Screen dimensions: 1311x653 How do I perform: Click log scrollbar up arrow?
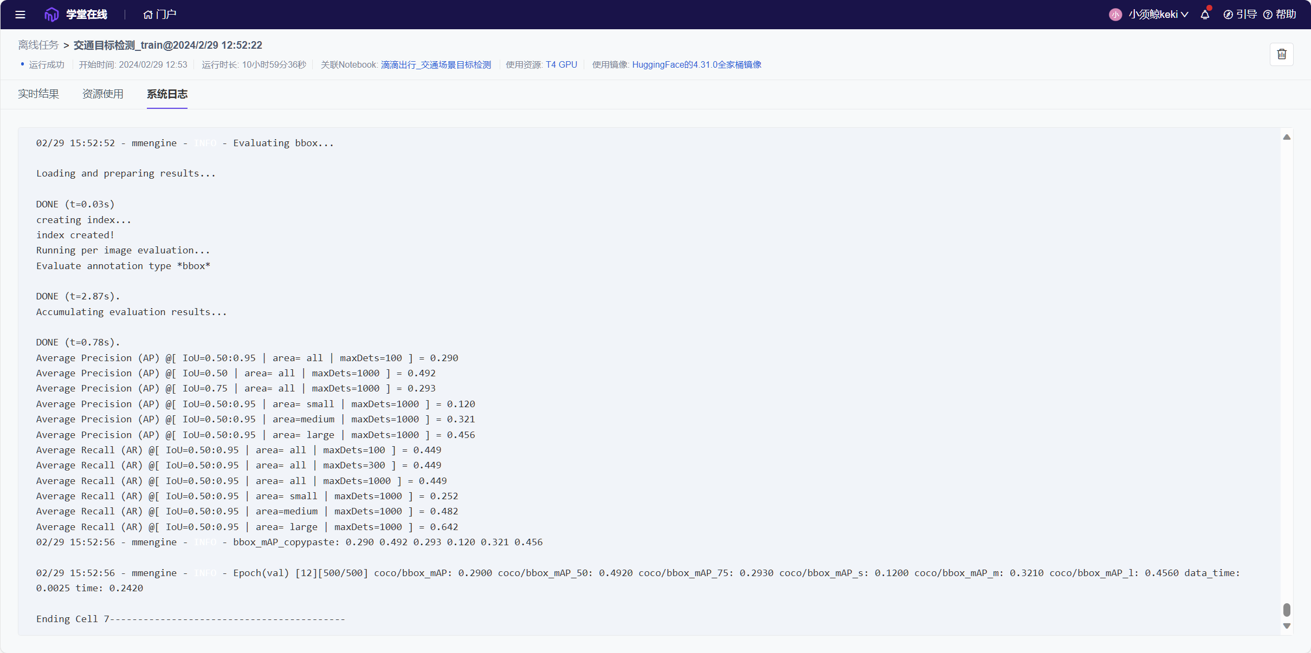(x=1287, y=138)
